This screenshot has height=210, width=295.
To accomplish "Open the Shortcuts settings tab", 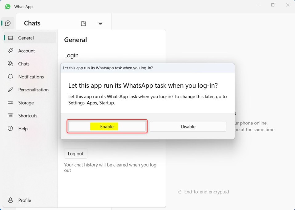I will 30,116.
